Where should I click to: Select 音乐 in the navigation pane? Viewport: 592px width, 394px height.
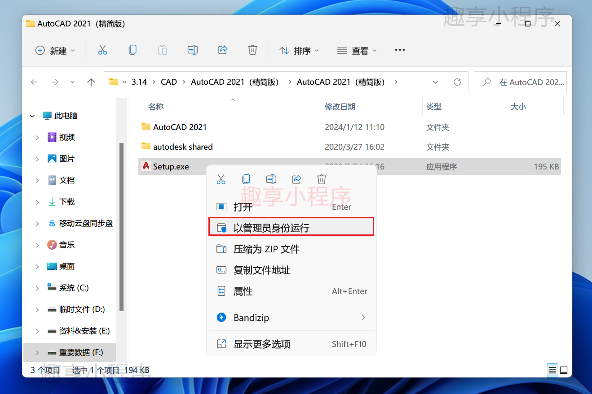coord(67,245)
